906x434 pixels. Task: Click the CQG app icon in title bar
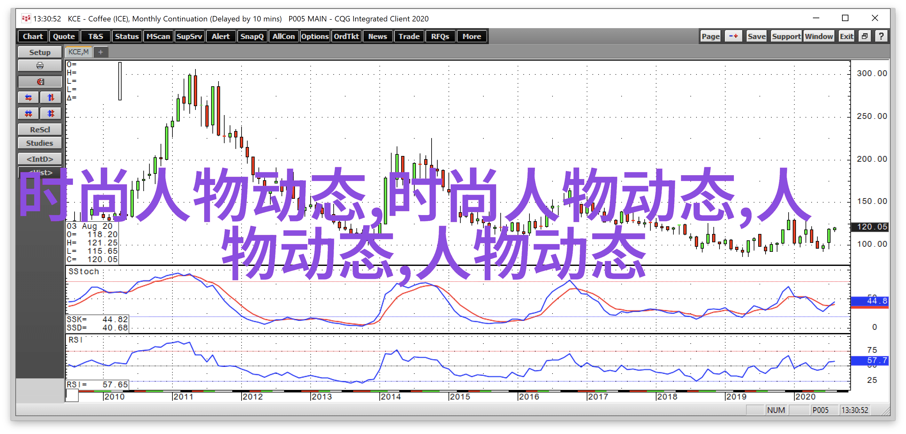pos(26,18)
